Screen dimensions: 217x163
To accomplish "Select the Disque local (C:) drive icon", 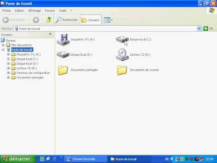I will tap(122, 40).
